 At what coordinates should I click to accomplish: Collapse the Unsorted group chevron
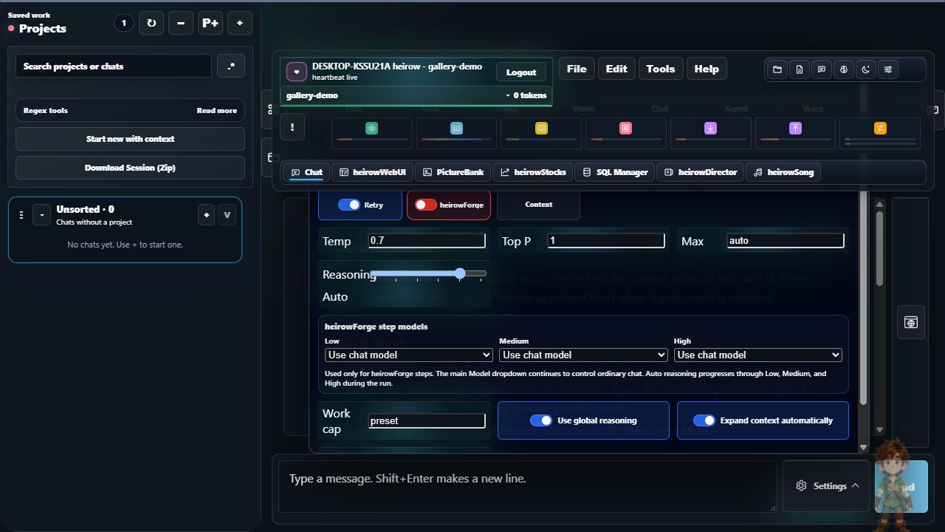42,215
